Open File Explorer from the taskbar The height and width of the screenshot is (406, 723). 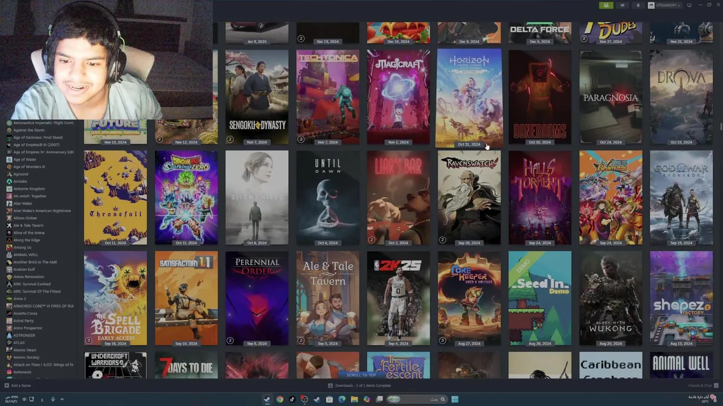354,399
